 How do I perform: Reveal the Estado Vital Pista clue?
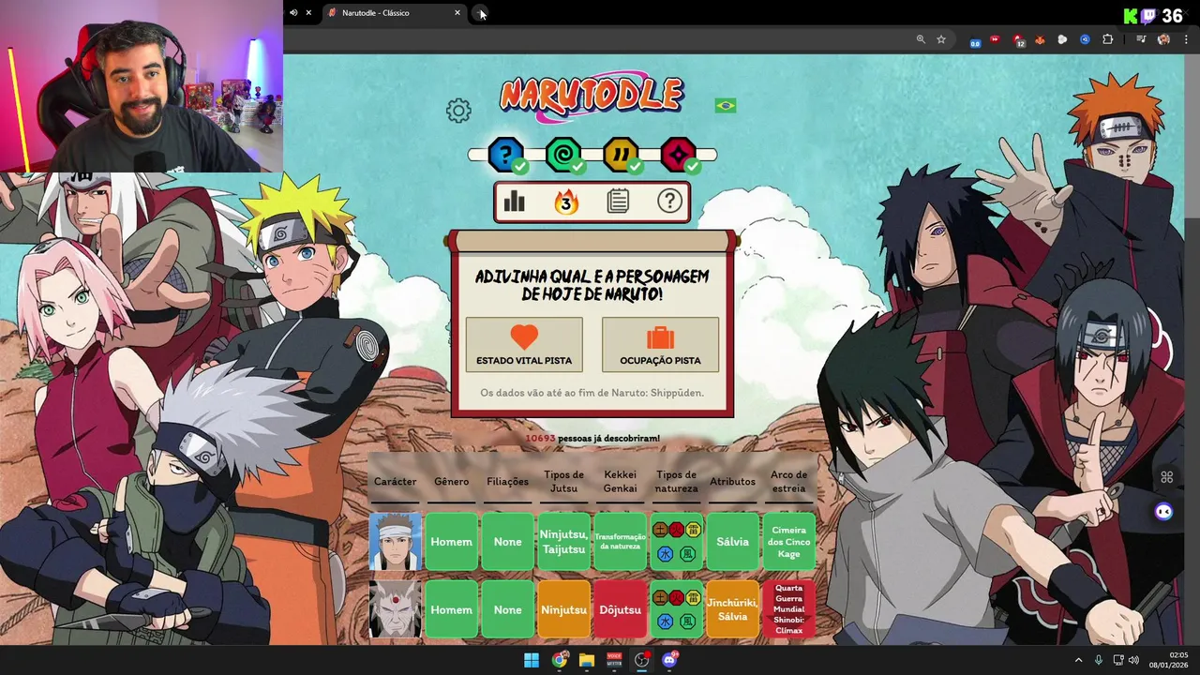[524, 344]
